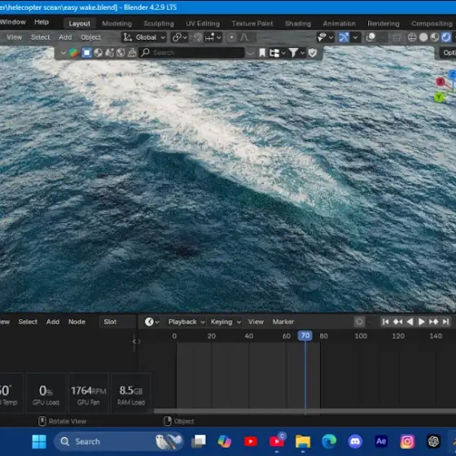Jump to timeline start frame
The image size is (456, 456).
[386, 322]
